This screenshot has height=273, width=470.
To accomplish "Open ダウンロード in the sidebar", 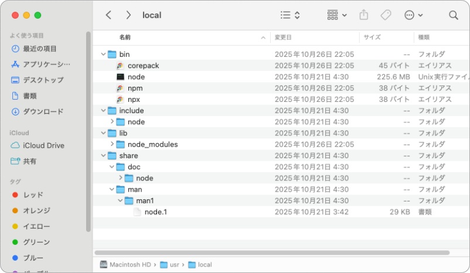I will [x=43, y=111].
